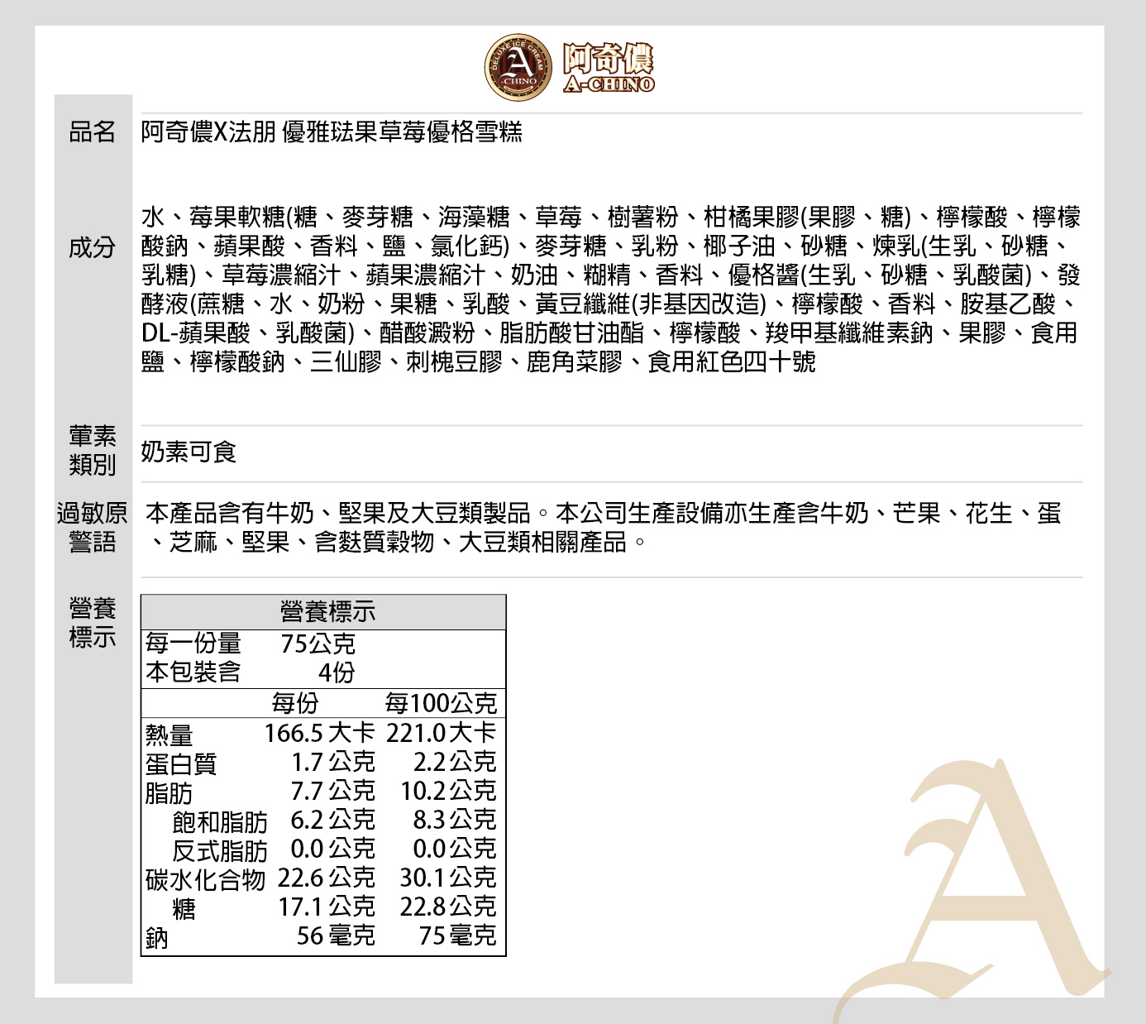Click ingredient line starting 水、莓果軟糖
Viewport: 1146px width, 1024px height.
pos(611,218)
